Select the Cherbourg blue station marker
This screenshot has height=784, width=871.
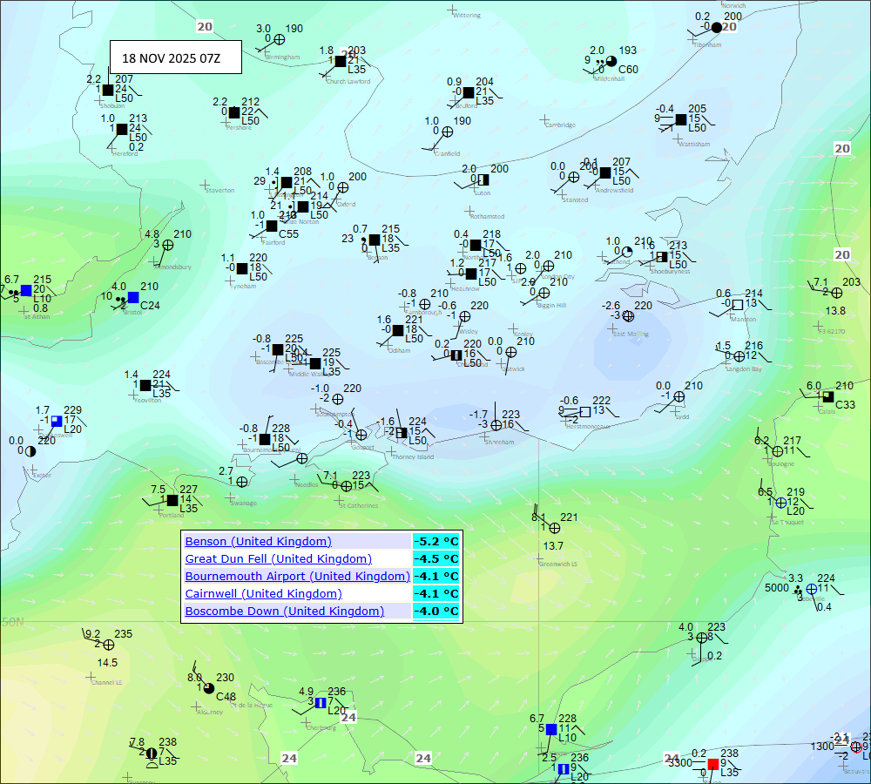tap(320, 702)
